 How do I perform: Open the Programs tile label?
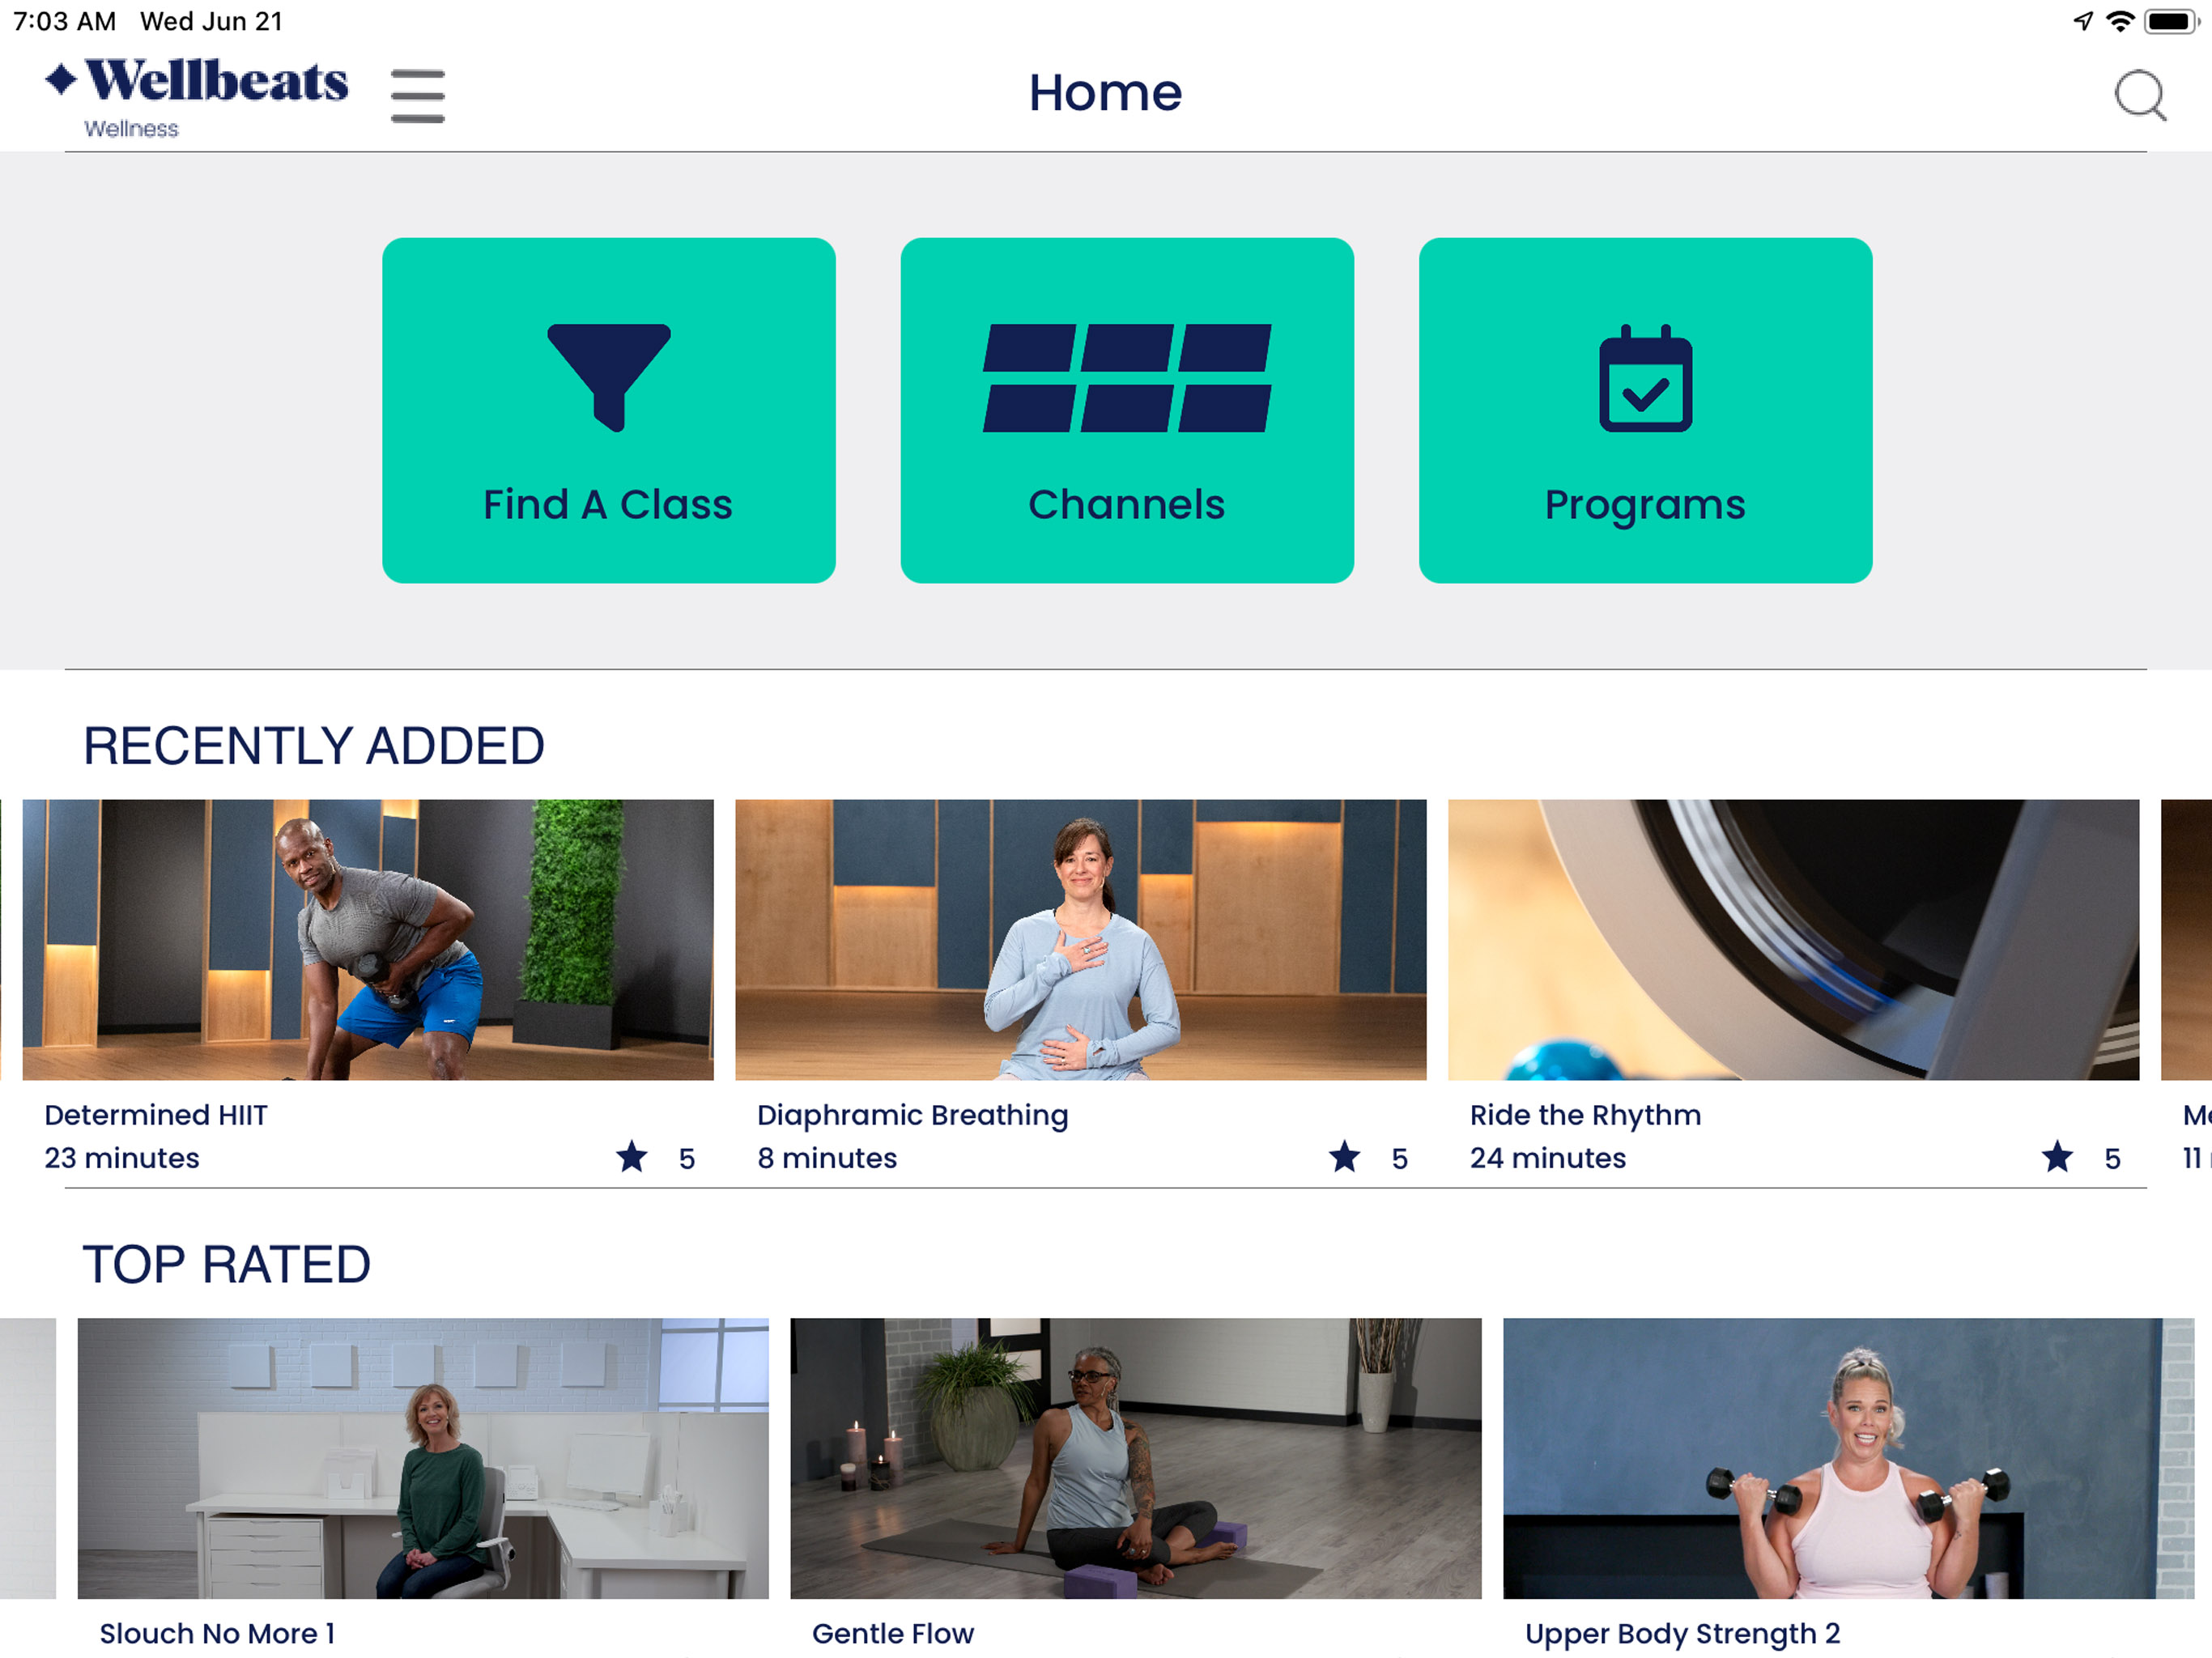1645,506
